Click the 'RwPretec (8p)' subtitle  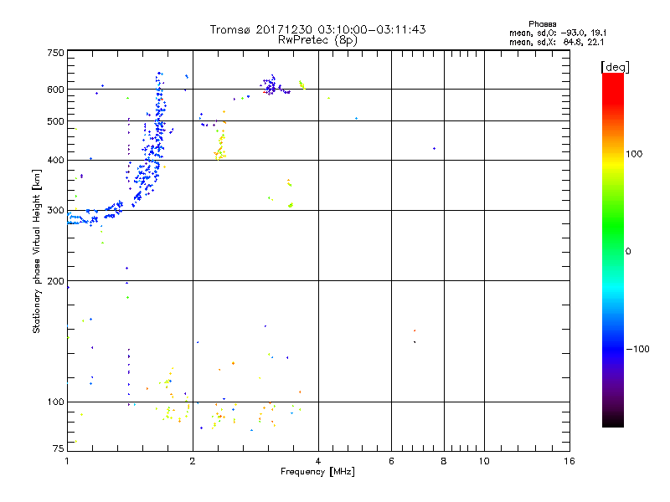(317, 40)
